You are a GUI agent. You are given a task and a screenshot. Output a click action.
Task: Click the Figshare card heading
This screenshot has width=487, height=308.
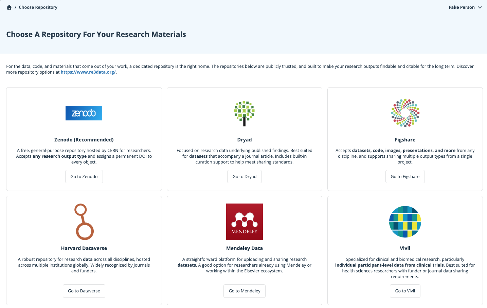click(x=405, y=140)
